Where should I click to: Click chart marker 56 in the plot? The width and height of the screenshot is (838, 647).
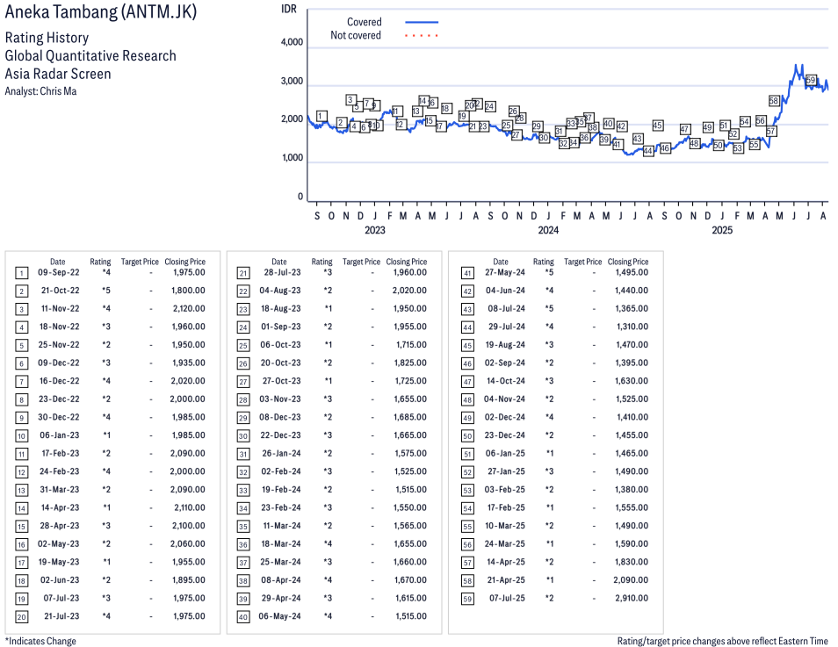pyautogui.click(x=761, y=121)
